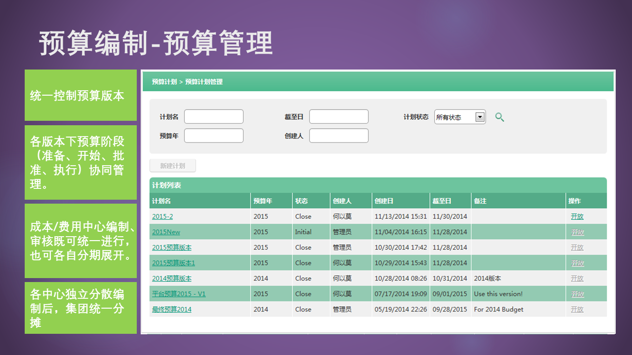Select the Use this version! note
The image size is (632, 355).
pyautogui.click(x=498, y=294)
